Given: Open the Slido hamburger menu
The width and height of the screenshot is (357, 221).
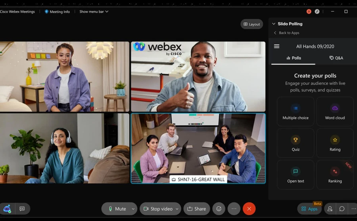Looking at the screenshot, I should point(276,46).
